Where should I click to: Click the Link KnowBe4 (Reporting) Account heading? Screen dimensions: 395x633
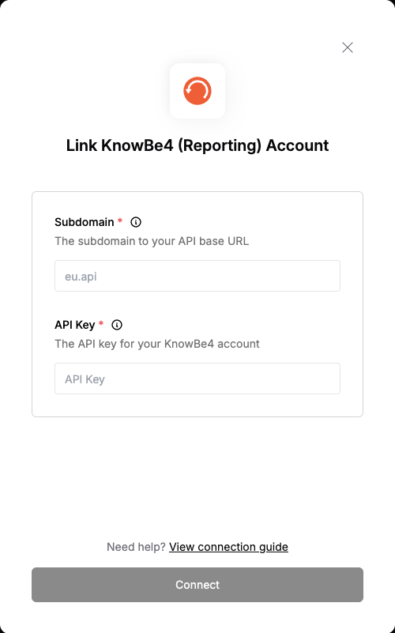[x=197, y=145]
